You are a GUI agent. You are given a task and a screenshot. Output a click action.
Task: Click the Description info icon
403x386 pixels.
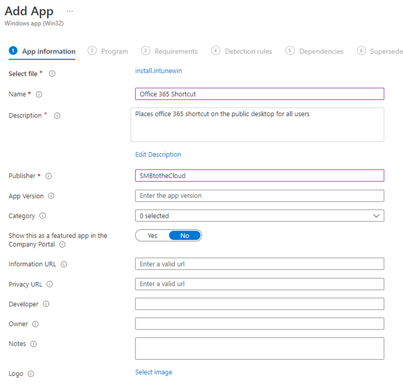pyautogui.click(x=57, y=116)
